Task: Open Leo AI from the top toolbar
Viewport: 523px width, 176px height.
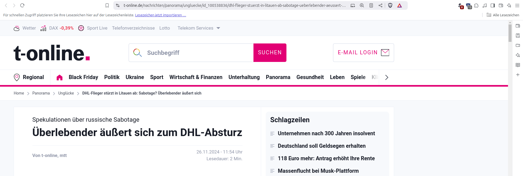Action: click(509, 5)
